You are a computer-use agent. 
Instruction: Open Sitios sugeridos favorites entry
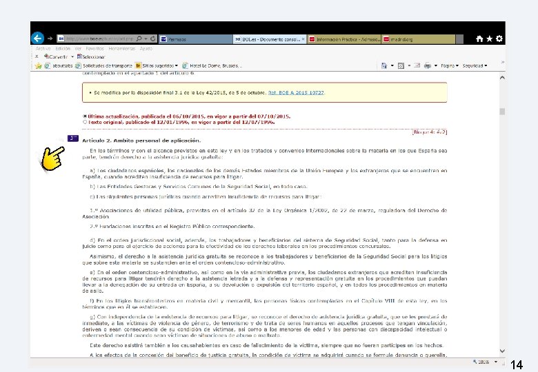157,65
